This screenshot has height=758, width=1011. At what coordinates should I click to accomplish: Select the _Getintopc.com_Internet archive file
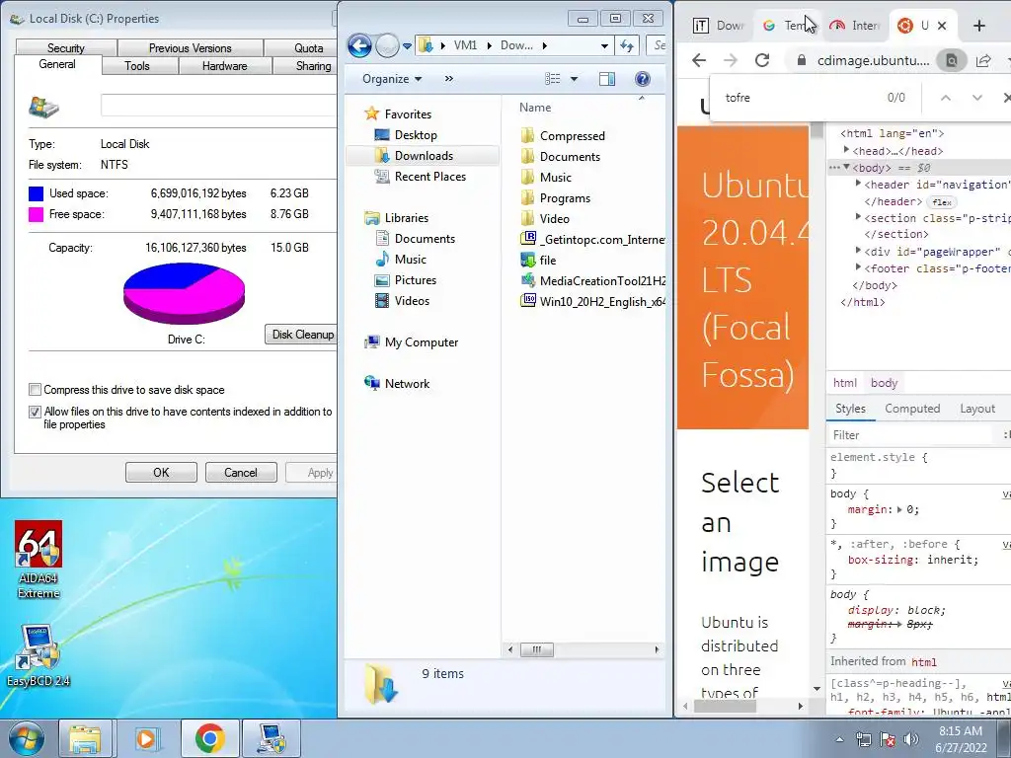(592, 239)
